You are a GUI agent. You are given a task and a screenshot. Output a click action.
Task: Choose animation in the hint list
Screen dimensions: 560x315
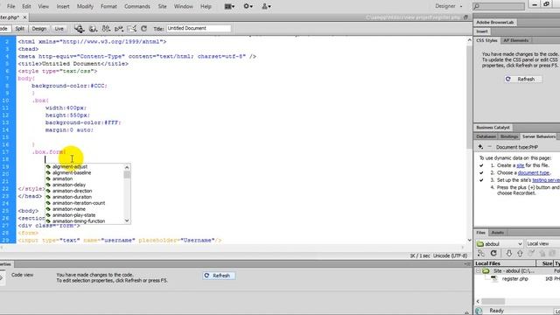tap(62, 178)
